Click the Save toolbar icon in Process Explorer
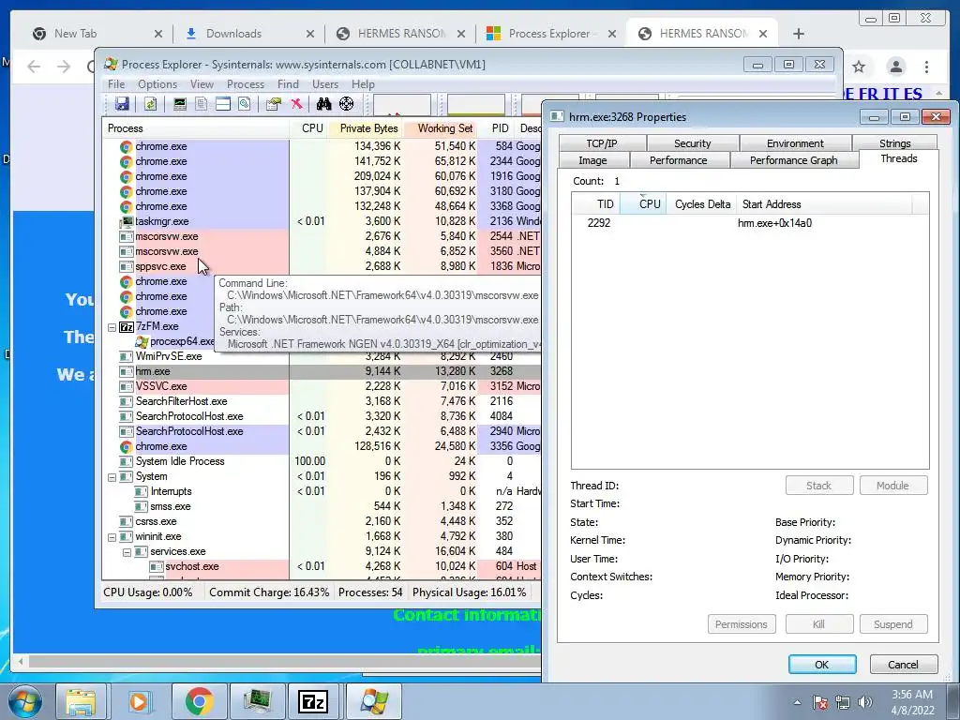The image size is (960, 720). point(122,104)
